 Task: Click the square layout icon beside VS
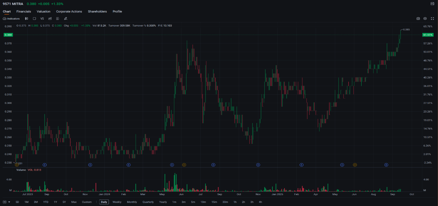(34, 19)
